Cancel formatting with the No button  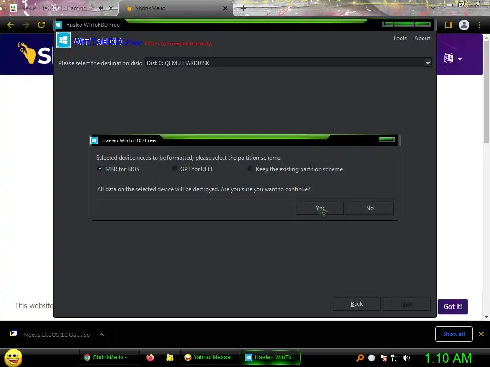pyautogui.click(x=370, y=208)
